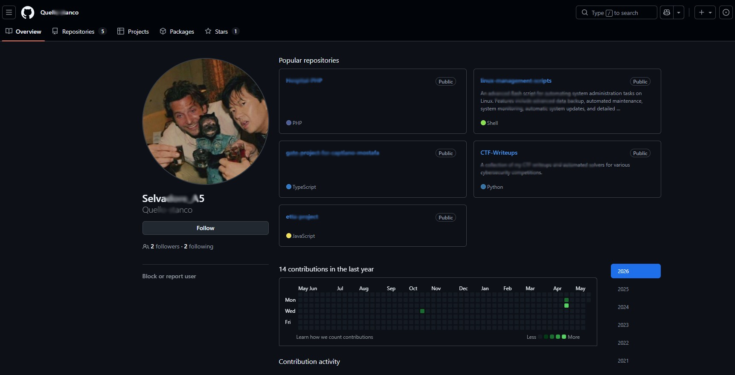Click the GitHub octocat logo
This screenshot has height=375, width=735.
tap(28, 12)
